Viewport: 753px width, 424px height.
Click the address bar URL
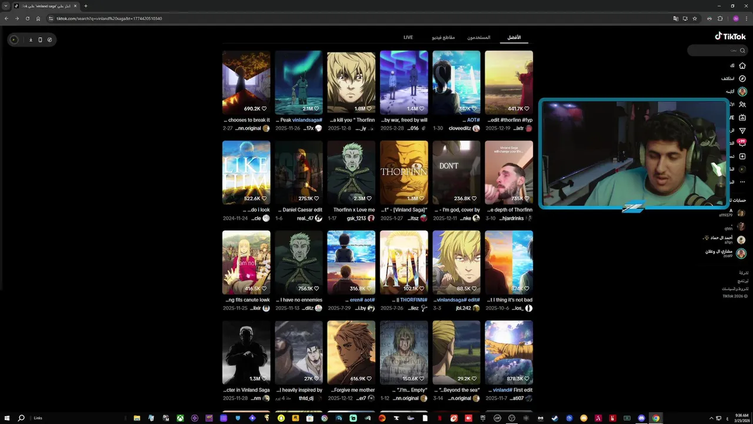click(109, 18)
